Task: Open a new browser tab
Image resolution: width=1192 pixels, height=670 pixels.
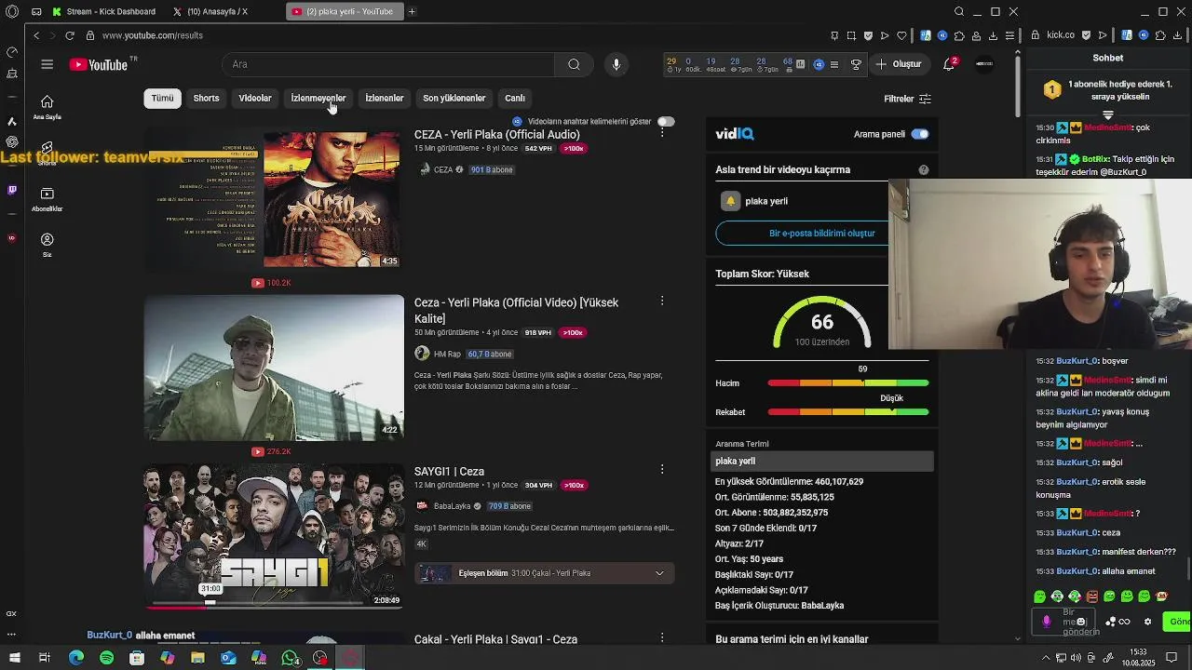Action: (412, 12)
